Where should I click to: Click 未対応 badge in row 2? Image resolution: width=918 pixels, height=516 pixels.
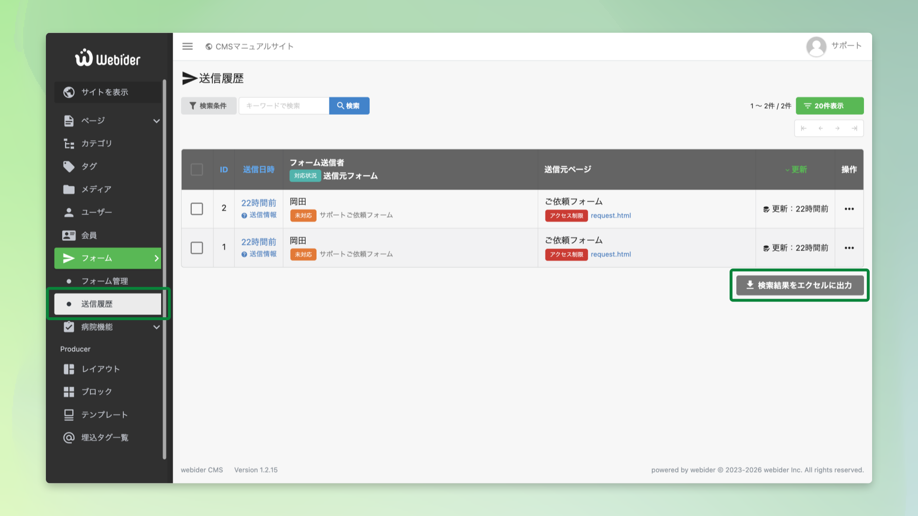[303, 215]
